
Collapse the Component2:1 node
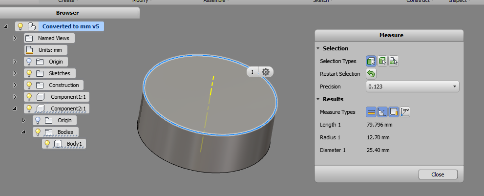click(x=15, y=109)
